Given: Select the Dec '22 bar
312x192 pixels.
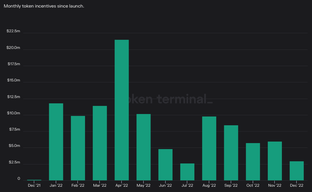Looking at the screenshot, I should point(297,171).
